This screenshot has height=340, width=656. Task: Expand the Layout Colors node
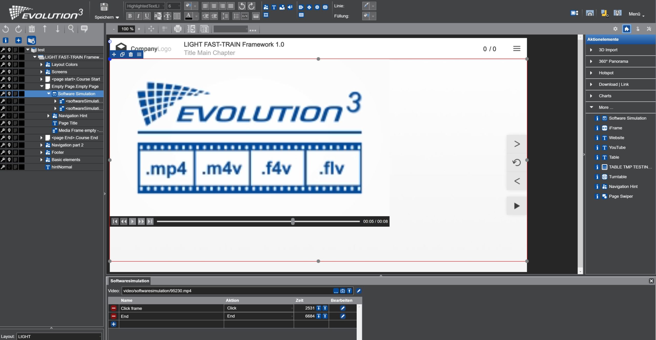click(x=41, y=64)
